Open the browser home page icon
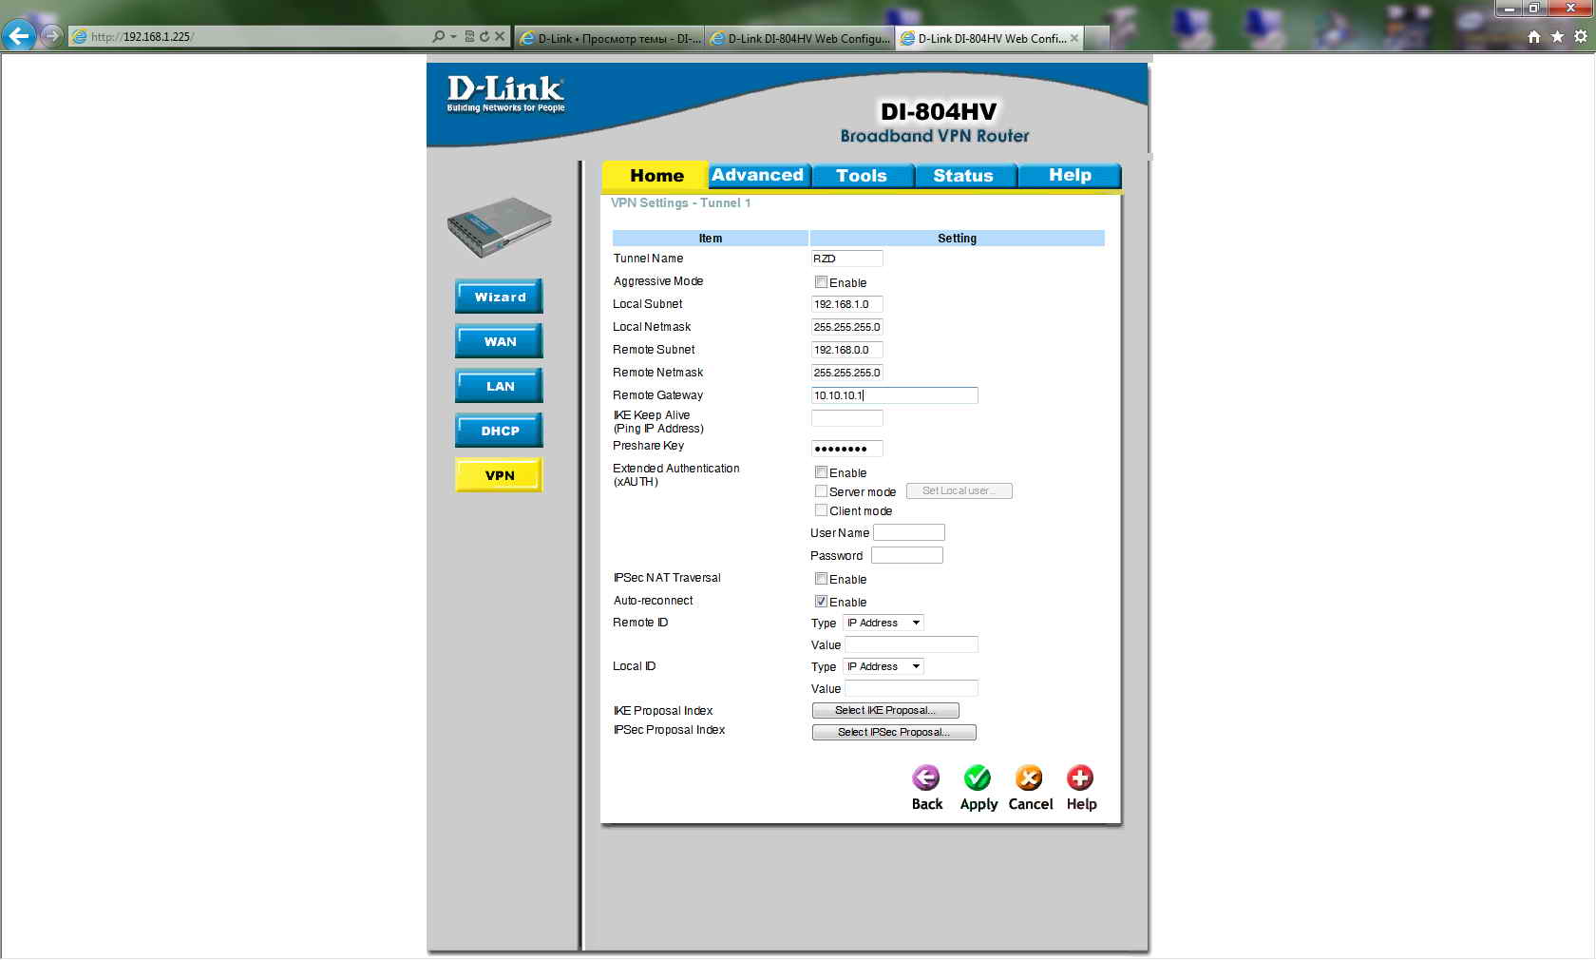The height and width of the screenshot is (960, 1596). pos(1534,37)
